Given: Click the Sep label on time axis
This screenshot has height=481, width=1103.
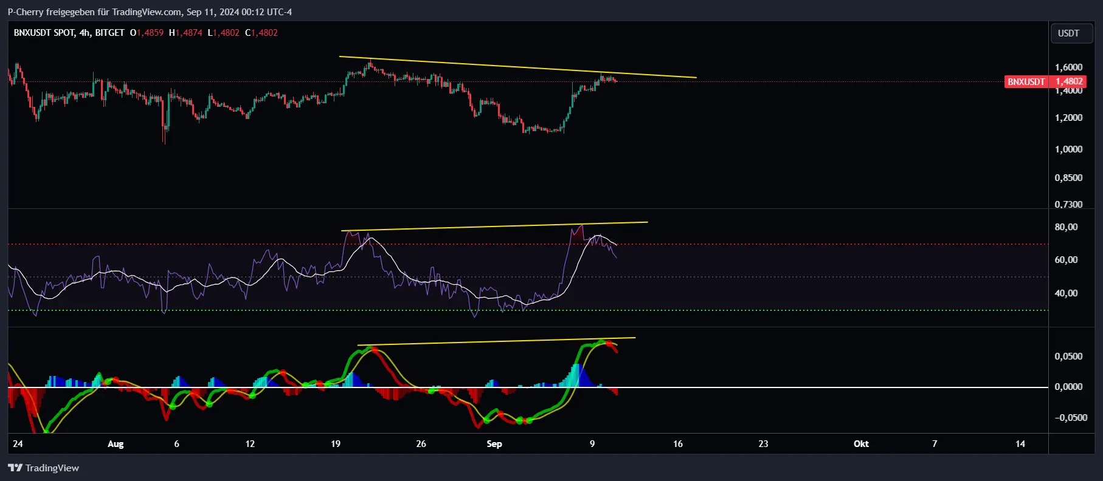Looking at the screenshot, I should (494, 444).
